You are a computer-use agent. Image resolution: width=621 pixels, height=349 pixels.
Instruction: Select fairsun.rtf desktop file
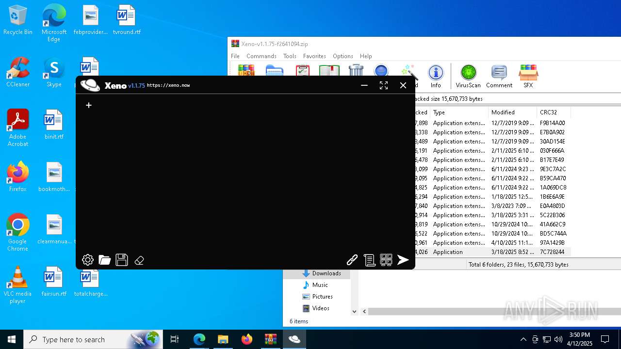[x=54, y=282]
